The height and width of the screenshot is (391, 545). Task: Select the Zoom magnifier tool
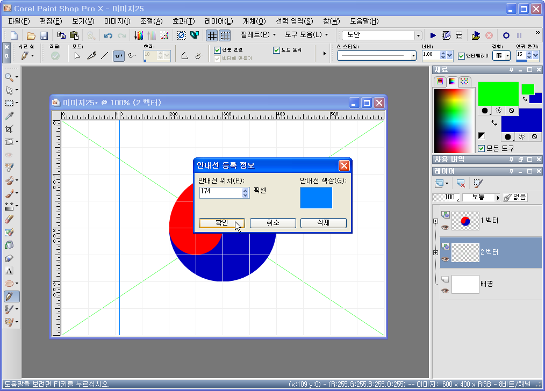pyautogui.click(x=9, y=77)
